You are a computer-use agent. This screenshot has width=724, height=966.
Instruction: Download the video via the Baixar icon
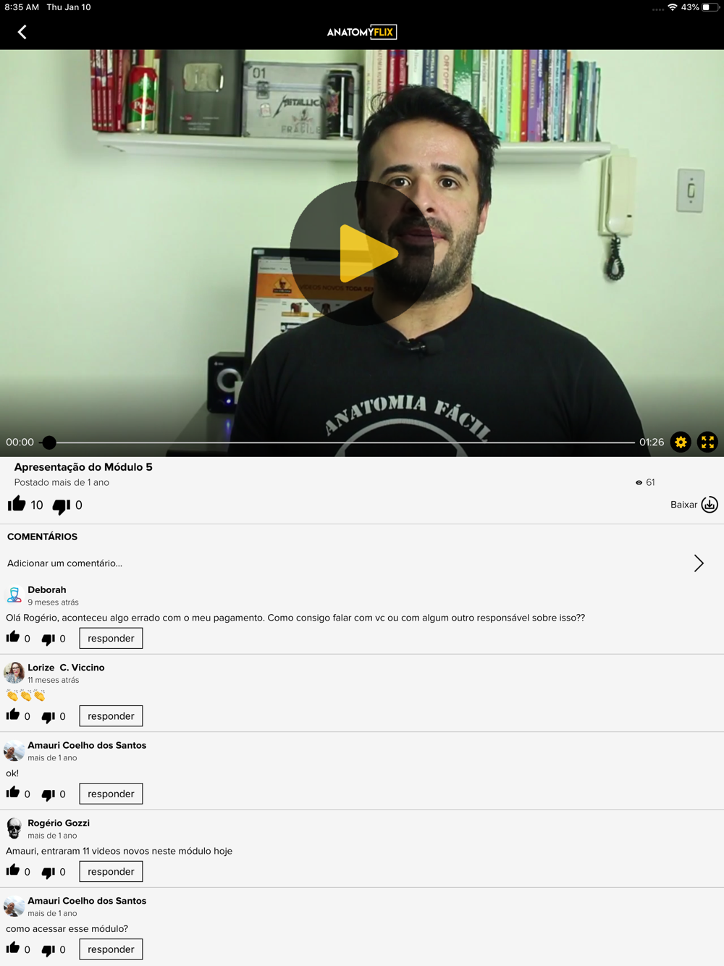(x=710, y=505)
